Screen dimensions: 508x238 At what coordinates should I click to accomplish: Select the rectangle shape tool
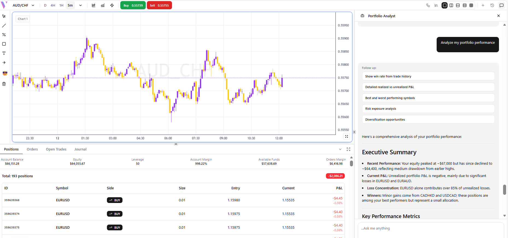[4, 44]
